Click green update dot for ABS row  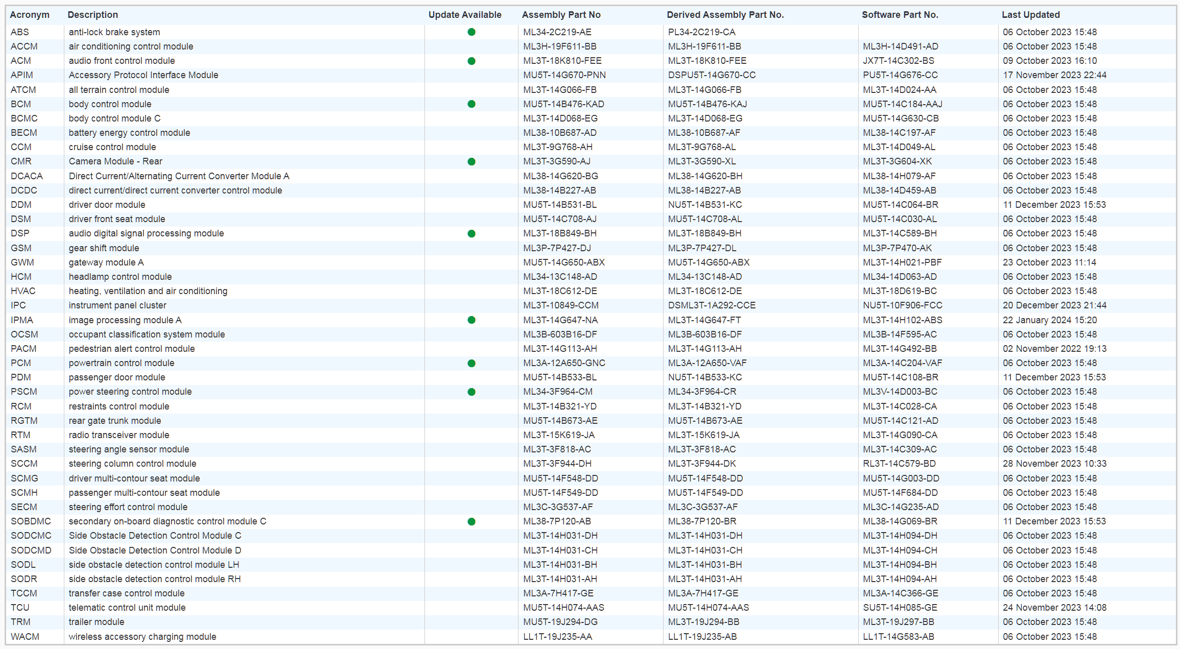[471, 32]
